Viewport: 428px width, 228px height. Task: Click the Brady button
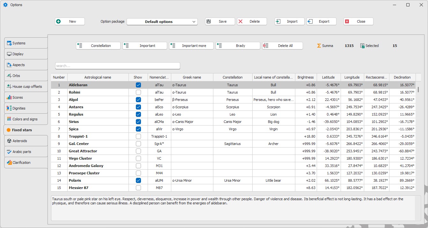[x=238, y=46]
